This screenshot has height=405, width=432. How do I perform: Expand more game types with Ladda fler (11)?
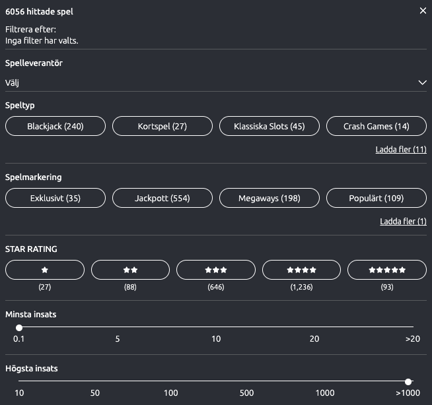pos(400,150)
